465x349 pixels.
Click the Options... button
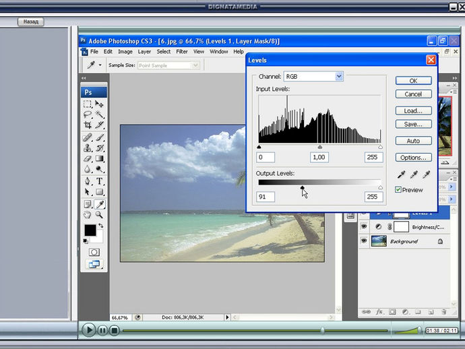coord(413,158)
